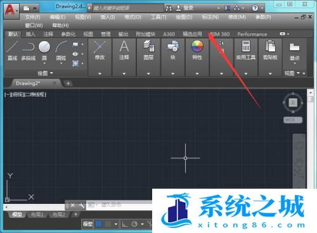Click the command line wrench customize icon
317x233 pixels.
pyautogui.click(x=81, y=205)
